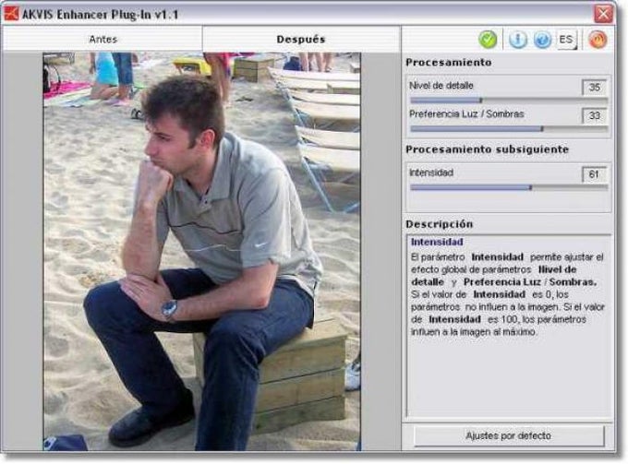Change language via the ES button
The image size is (628, 464).
[566, 40]
